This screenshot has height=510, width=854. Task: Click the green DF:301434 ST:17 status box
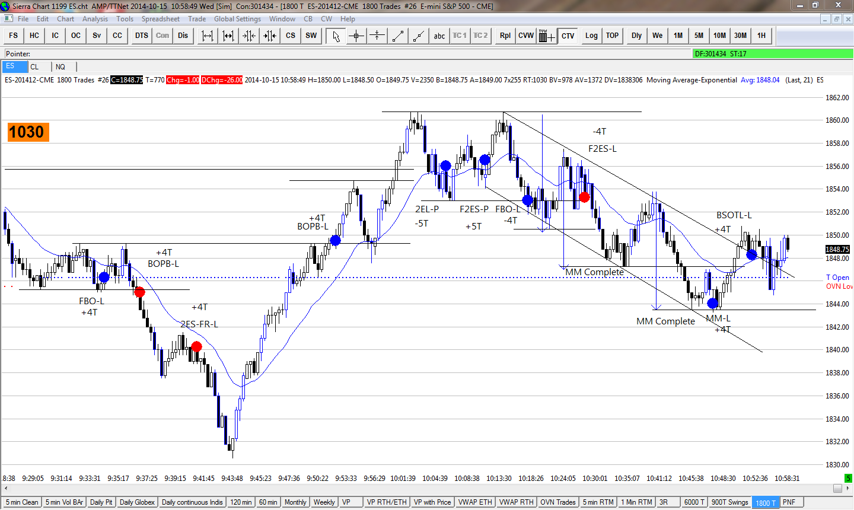click(773, 54)
